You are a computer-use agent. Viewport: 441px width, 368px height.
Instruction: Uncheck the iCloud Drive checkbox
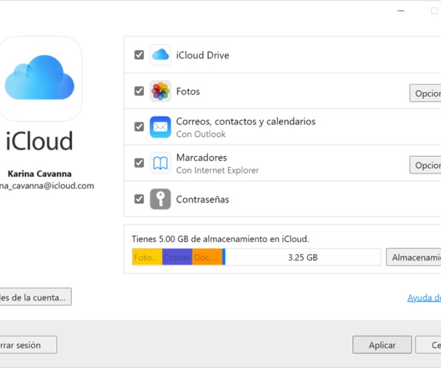click(139, 55)
